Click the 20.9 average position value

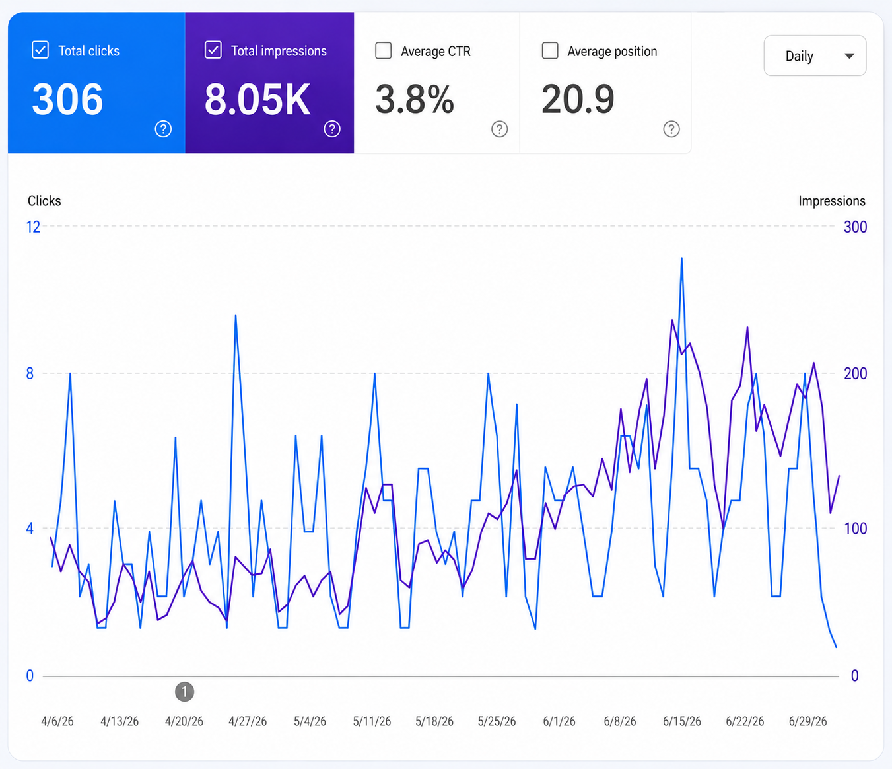coord(578,99)
